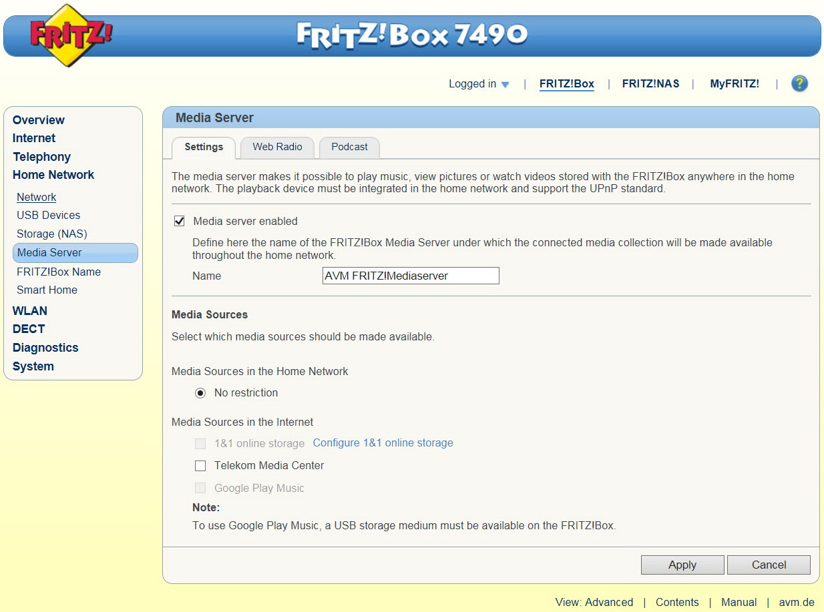Click the Media Sources in the Home Network label
Viewport: 824px width, 612px height.
(260, 372)
